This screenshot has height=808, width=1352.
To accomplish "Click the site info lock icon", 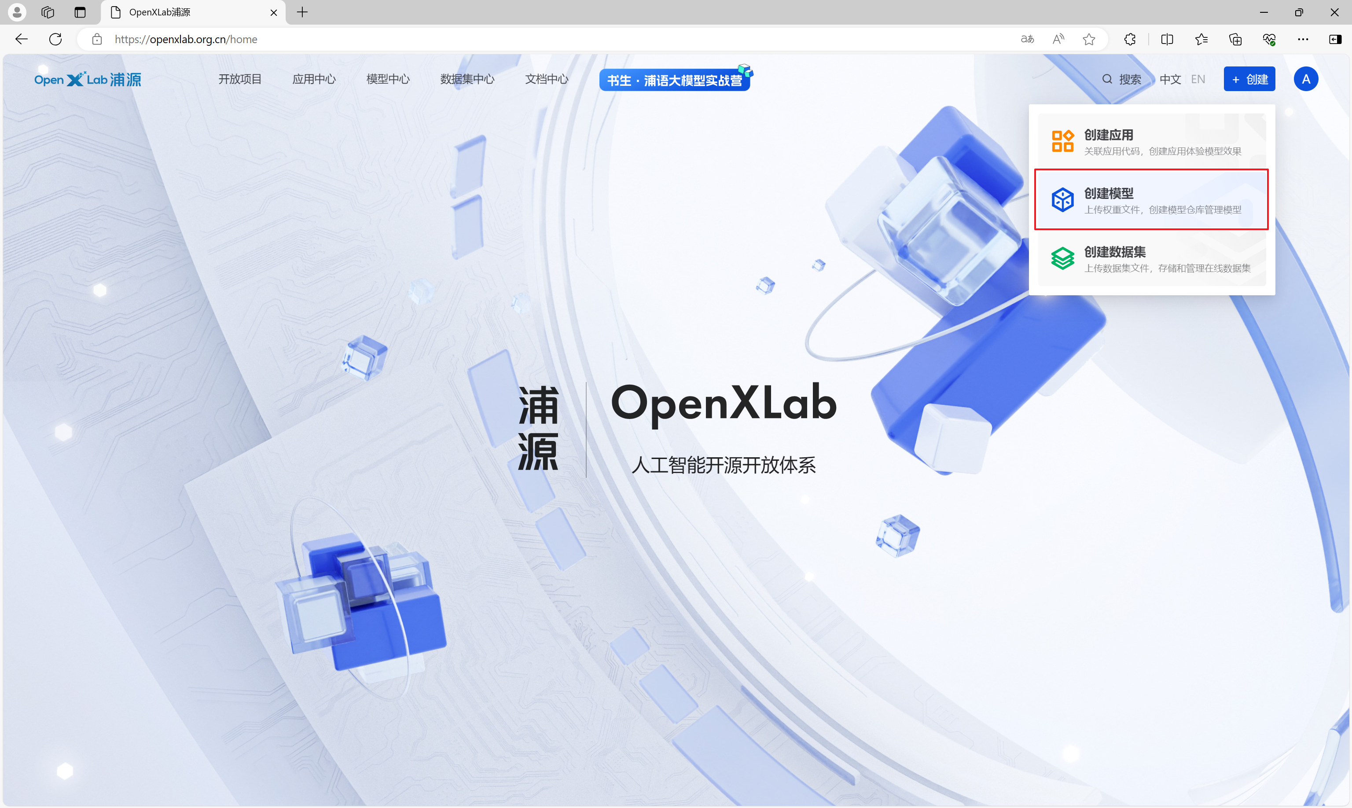I will (97, 39).
